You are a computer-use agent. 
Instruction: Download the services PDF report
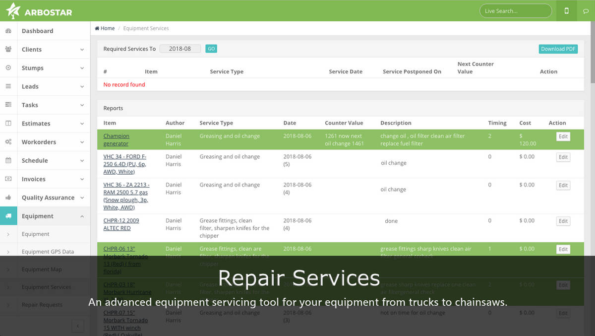point(558,49)
